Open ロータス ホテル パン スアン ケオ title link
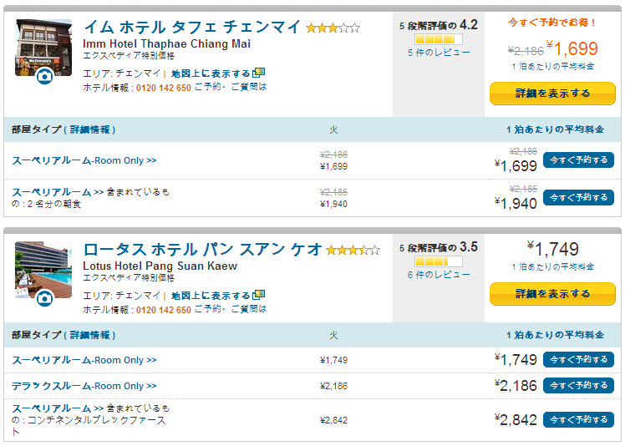Screen dimensions: 625x446 pyautogui.click(x=202, y=250)
